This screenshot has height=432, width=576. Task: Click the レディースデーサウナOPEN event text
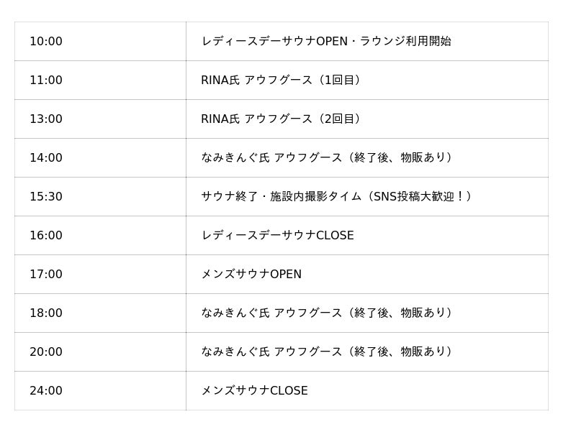325,42
